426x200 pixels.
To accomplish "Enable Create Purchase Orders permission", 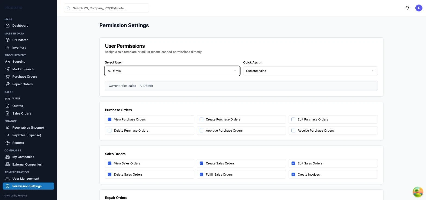I will [x=201, y=119].
